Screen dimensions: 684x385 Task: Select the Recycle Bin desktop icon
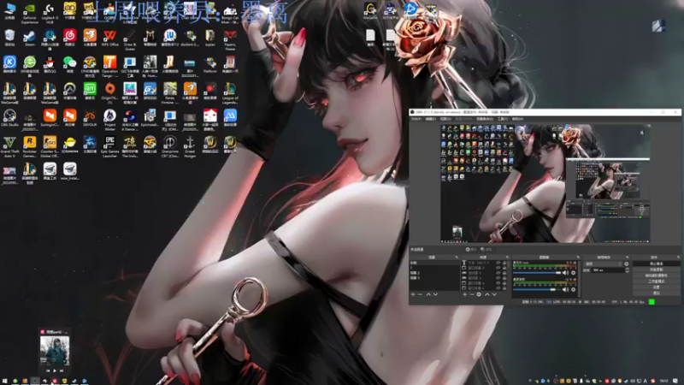pos(9,38)
